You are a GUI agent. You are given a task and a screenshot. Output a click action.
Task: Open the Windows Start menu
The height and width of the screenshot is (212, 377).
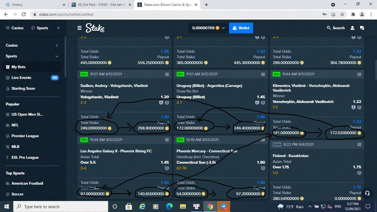coord(7,206)
